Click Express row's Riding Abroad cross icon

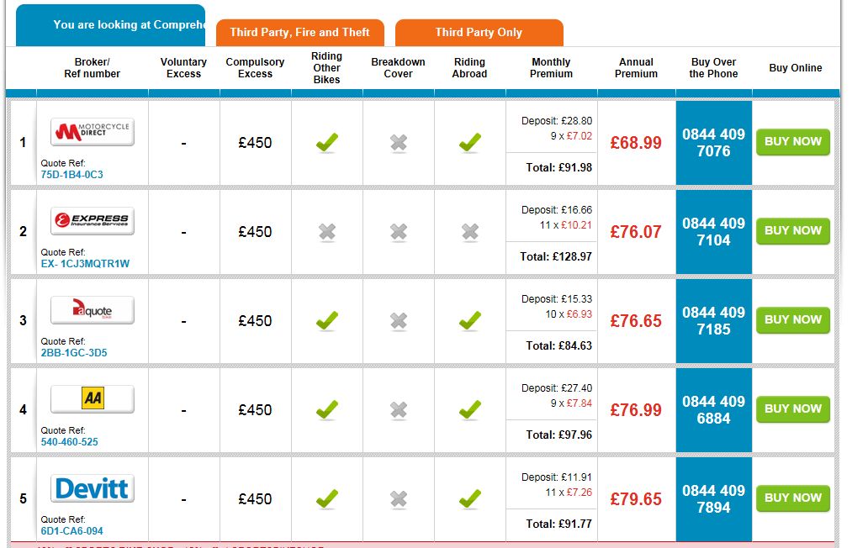[470, 232]
